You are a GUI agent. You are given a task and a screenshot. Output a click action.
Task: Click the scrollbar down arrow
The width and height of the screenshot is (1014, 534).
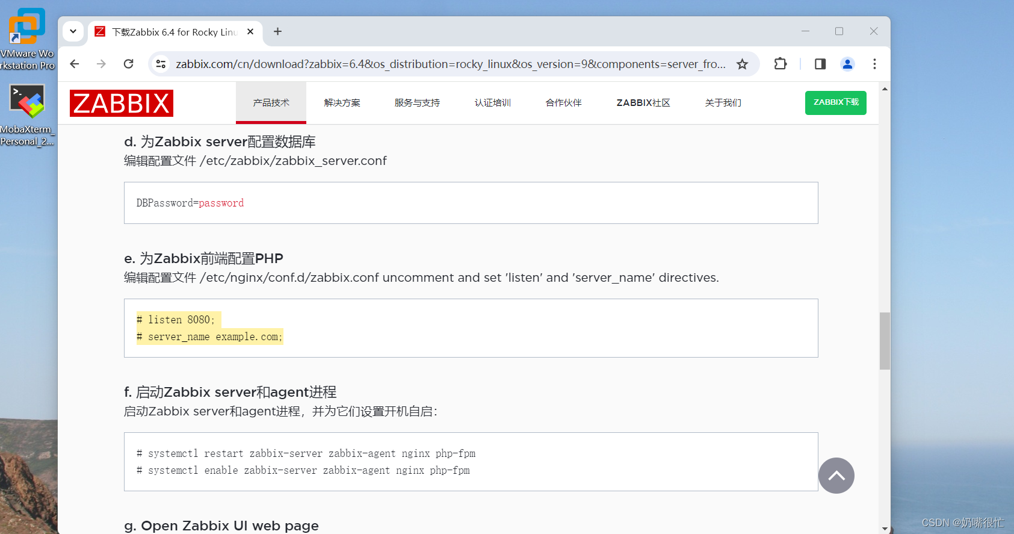(885, 529)
